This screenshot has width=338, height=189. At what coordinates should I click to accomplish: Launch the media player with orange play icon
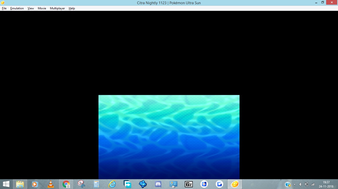tap(35, 184)
